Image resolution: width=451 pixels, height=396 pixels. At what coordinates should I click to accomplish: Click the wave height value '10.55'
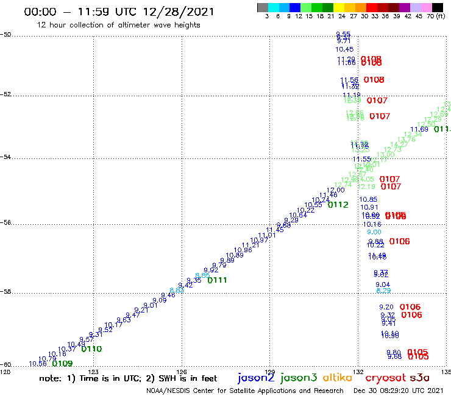tap(313, 205)
